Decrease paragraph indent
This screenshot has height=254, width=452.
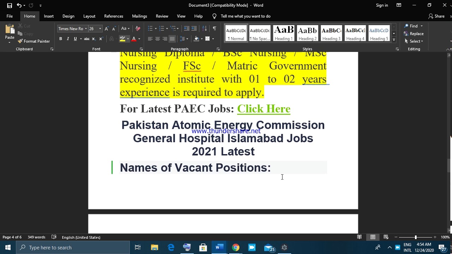click(186, 29)
